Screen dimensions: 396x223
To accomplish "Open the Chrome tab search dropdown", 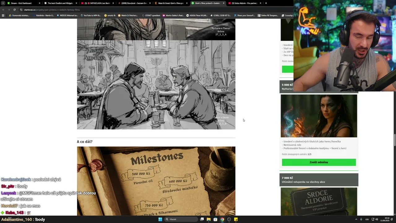I will coord(3,3).
